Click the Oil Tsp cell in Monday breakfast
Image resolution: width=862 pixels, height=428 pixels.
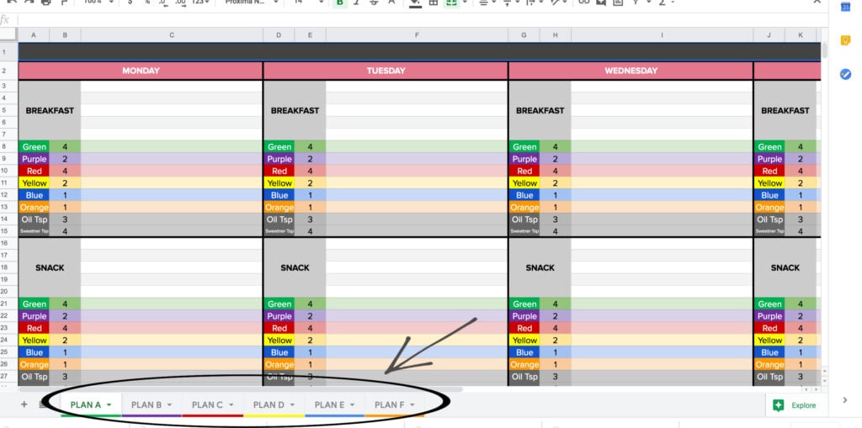click(x=34, y=219)
